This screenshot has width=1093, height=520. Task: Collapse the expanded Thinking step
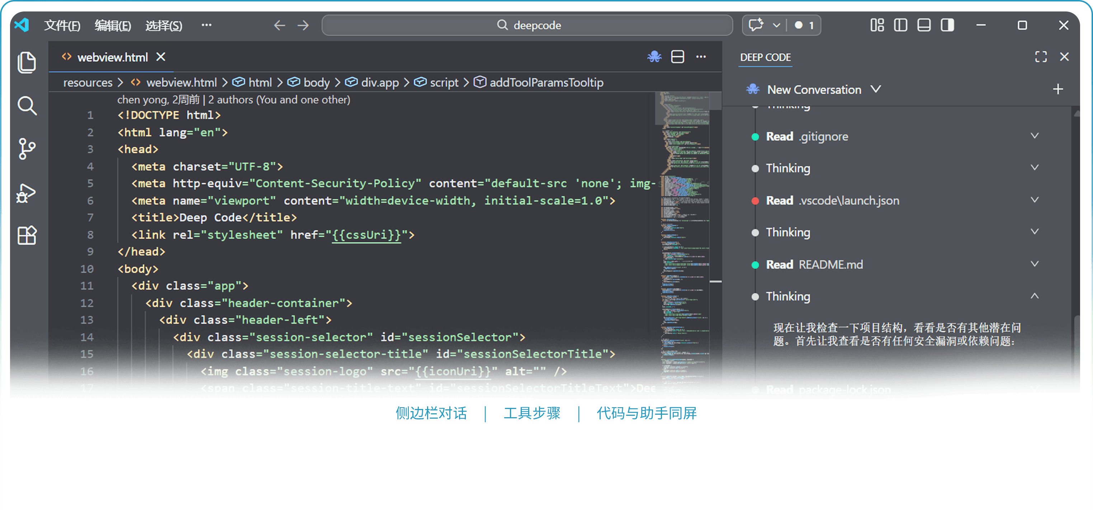(1035, 296)
